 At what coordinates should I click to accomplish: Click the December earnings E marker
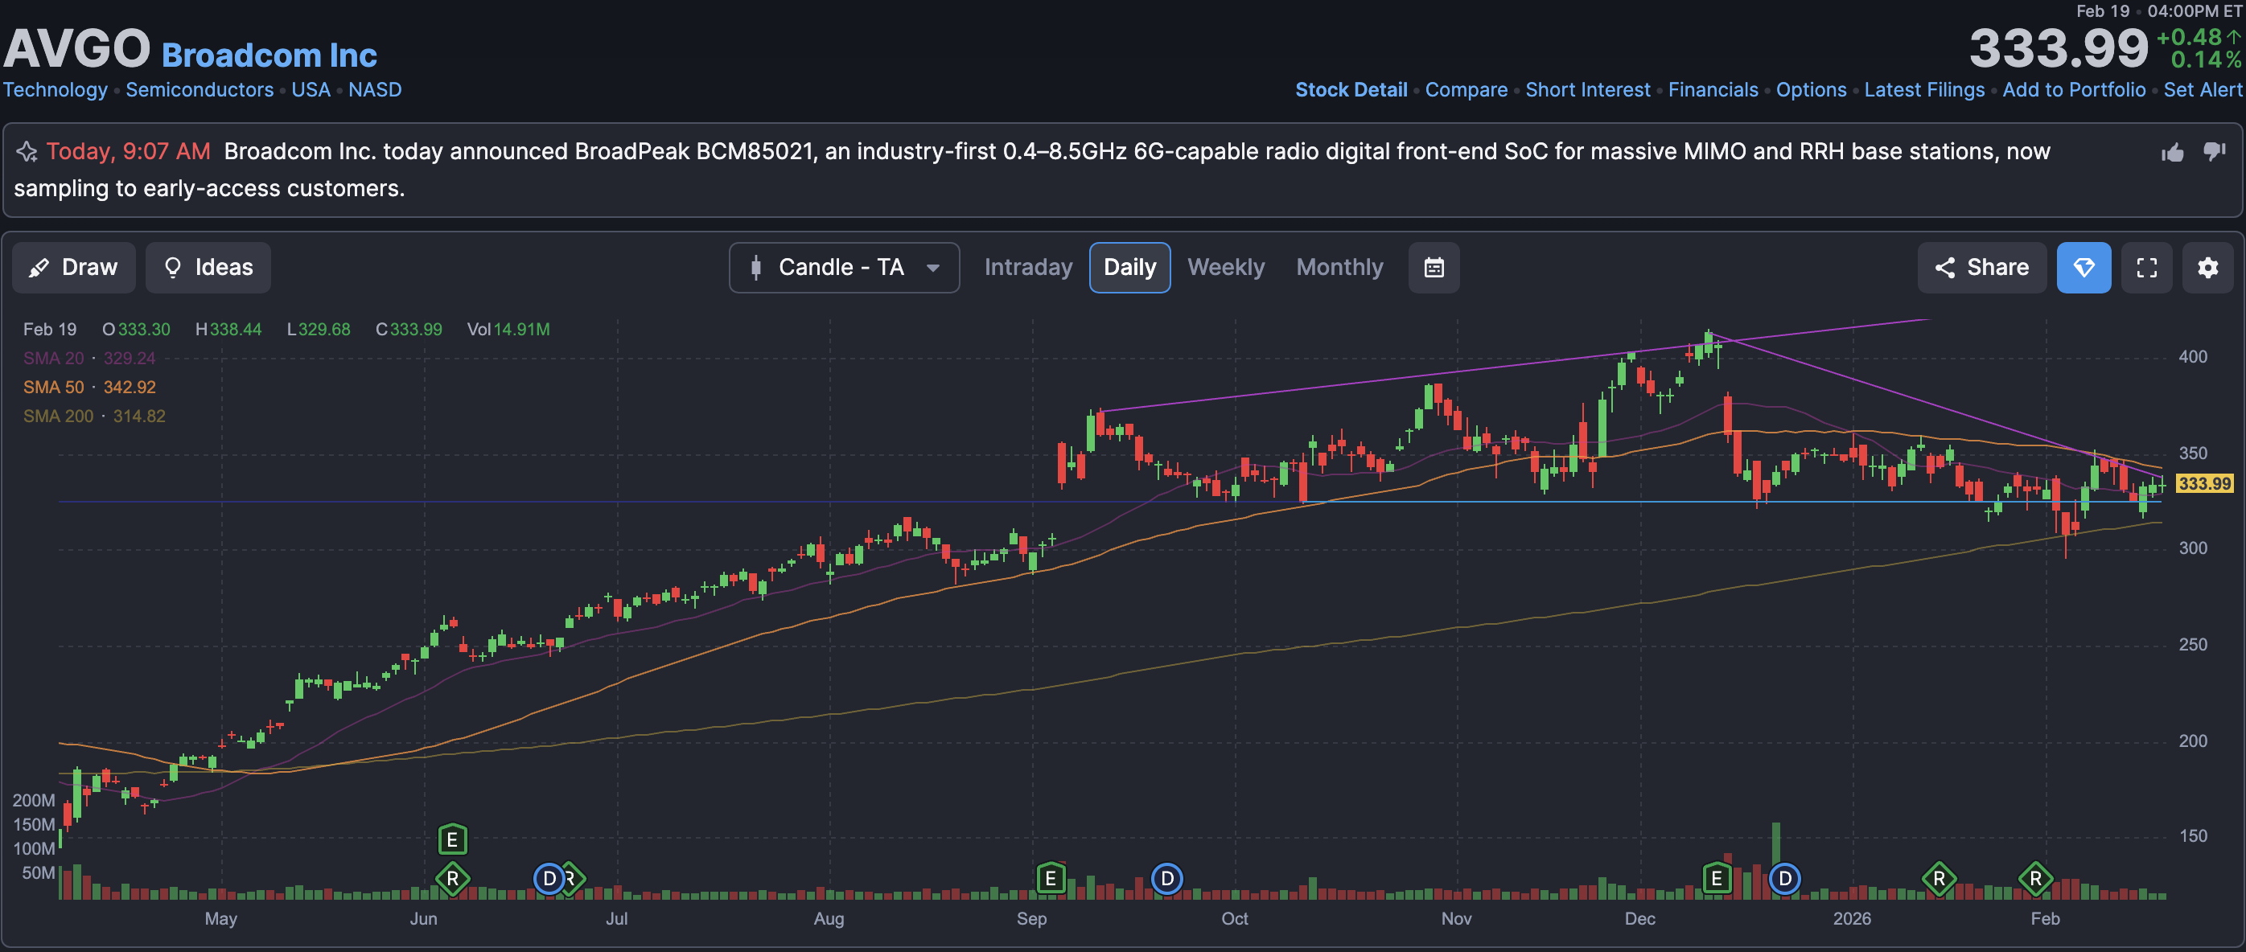(x=1716, y=878)
